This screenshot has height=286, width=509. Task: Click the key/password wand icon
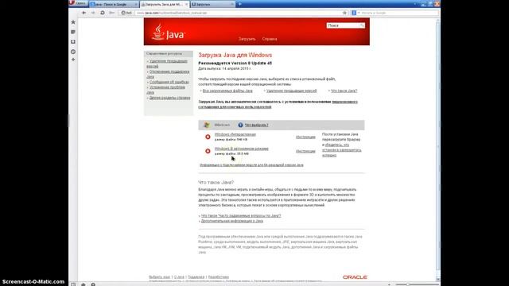[111, 13]
